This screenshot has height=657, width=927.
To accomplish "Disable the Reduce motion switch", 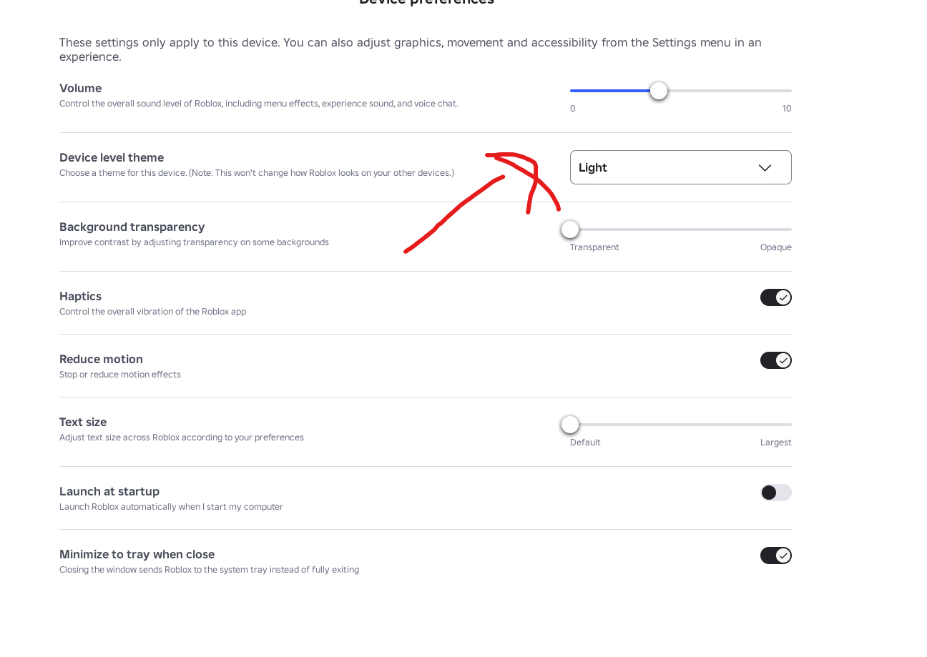I will coord(775,360).
